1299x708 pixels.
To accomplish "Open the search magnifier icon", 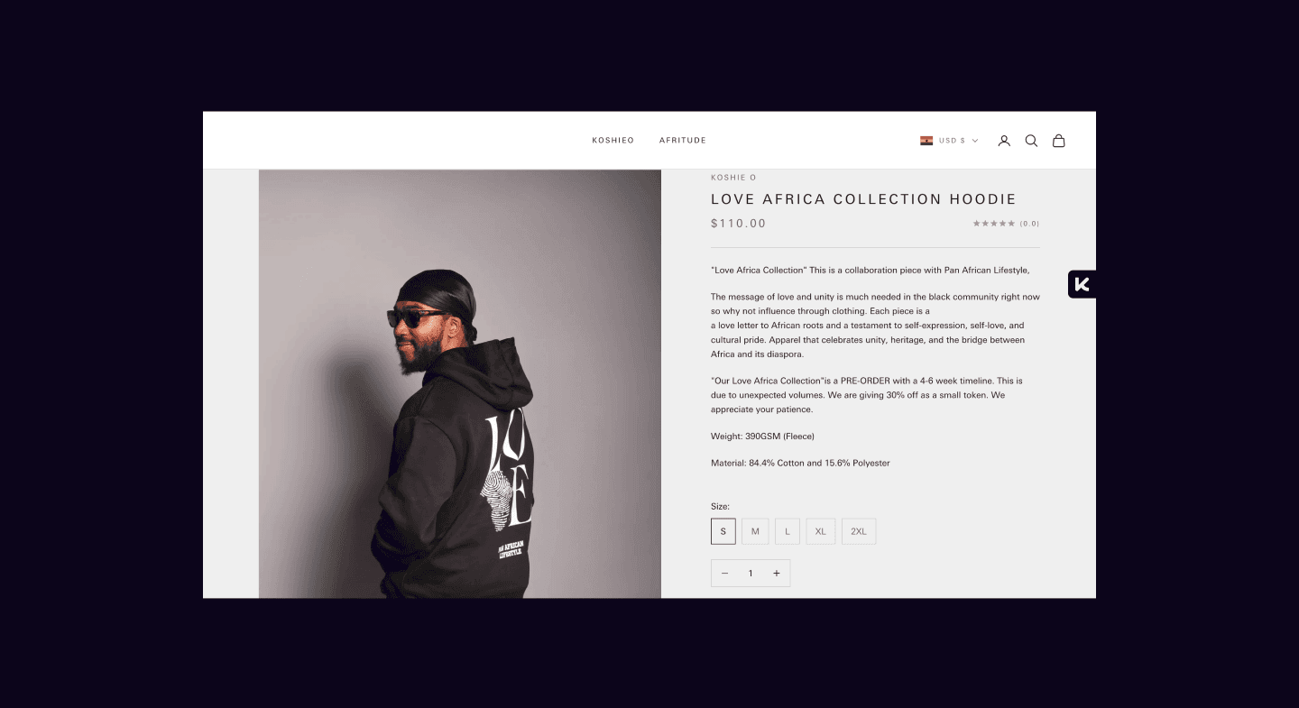I will point(1031,141).
